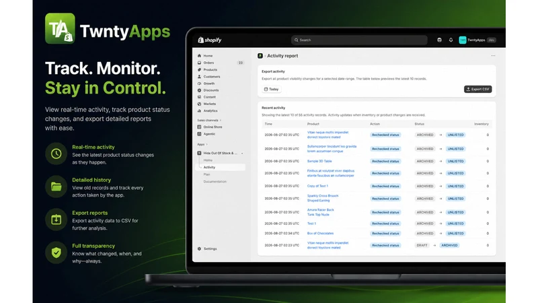This screenshot has width=538, height=303.
Task: Click the Analytics bar chart icon
Action: coord(199,110)
